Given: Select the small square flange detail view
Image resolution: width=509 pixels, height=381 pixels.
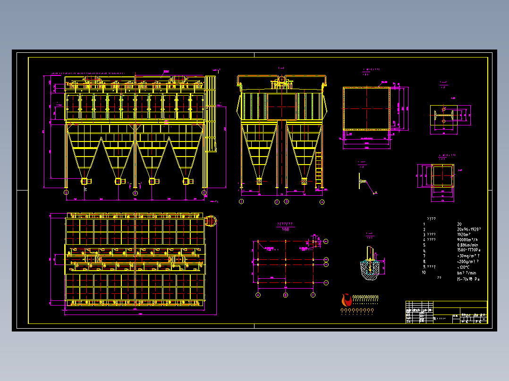Looking at the screenshot, I should [x=442, y=175].
